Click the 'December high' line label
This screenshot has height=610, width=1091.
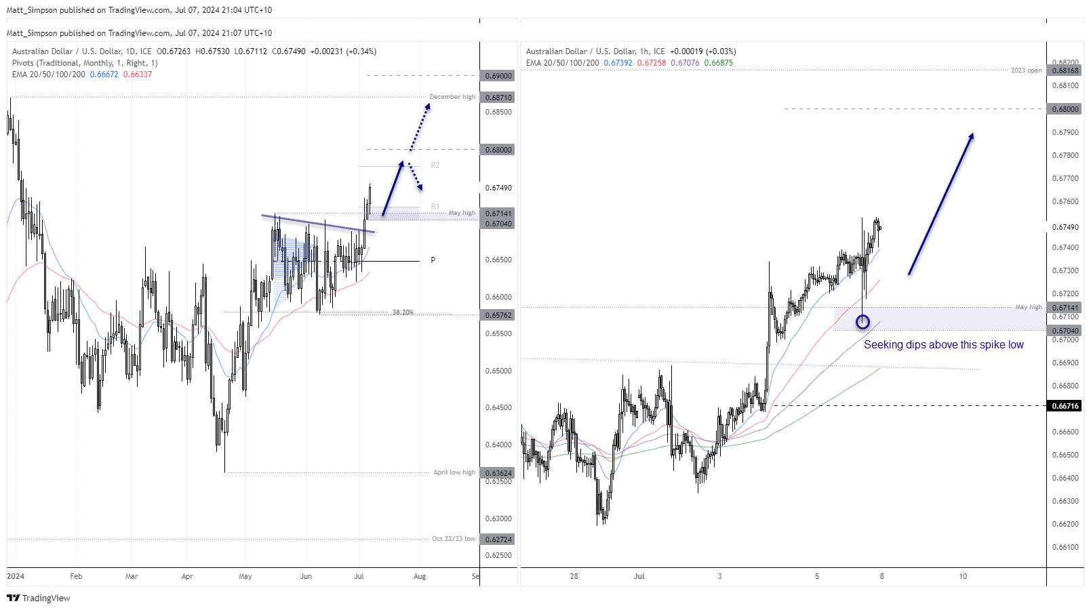[x=452, y=97]
